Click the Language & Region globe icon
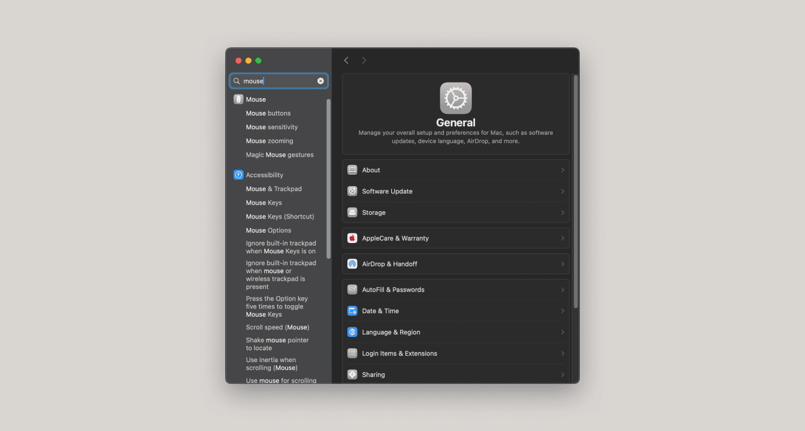This screenshot has height=431, width=805. [352, 332]
